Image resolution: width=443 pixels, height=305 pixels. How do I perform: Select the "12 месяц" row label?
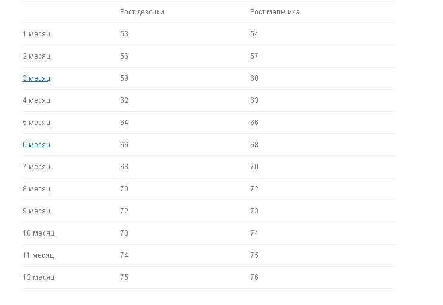pyautogui.click(x=39, y=277)
